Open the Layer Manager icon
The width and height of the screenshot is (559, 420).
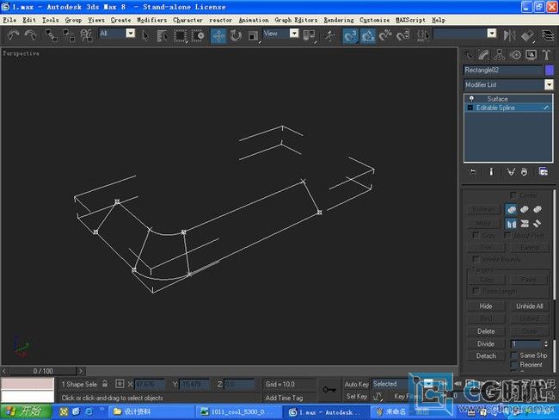548,35
